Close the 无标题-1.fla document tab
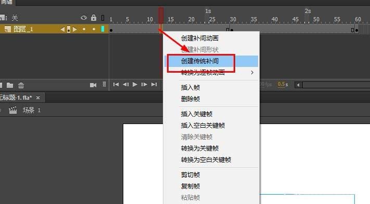Image resolution: width=370 pixels, height=204 pixels. tap(38, 98)
